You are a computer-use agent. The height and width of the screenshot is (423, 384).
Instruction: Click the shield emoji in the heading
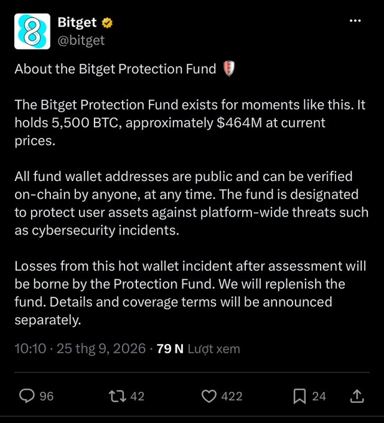click(229, 69)
